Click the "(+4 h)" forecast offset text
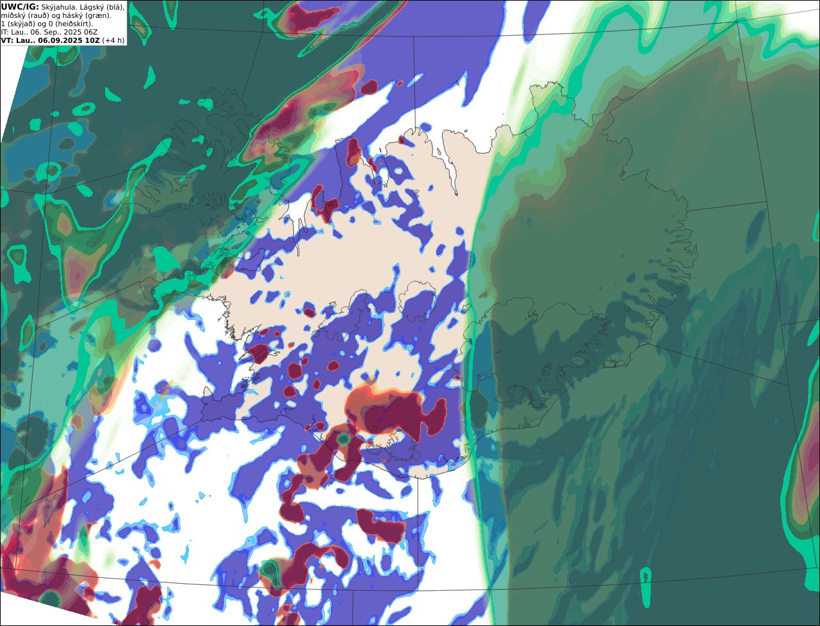This screenshot has width=820, height=626. tap(113, 40)
